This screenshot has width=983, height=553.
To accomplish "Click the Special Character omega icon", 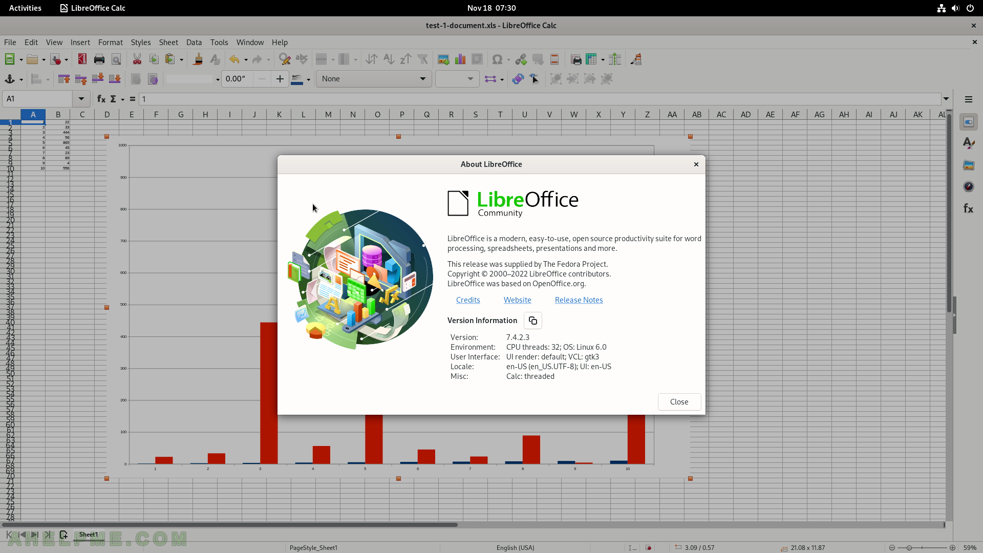I will 497,59.
